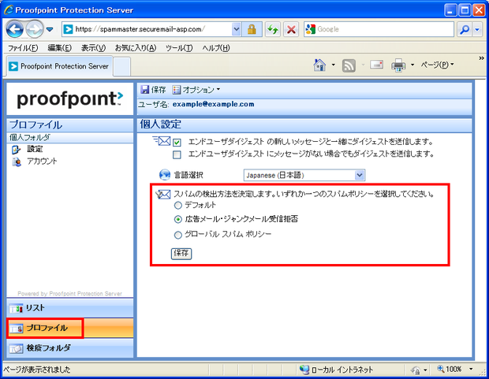This screenshot has height=379, width=489.
Task: Open the プロファイル navigation section
Action: [70, 328]
